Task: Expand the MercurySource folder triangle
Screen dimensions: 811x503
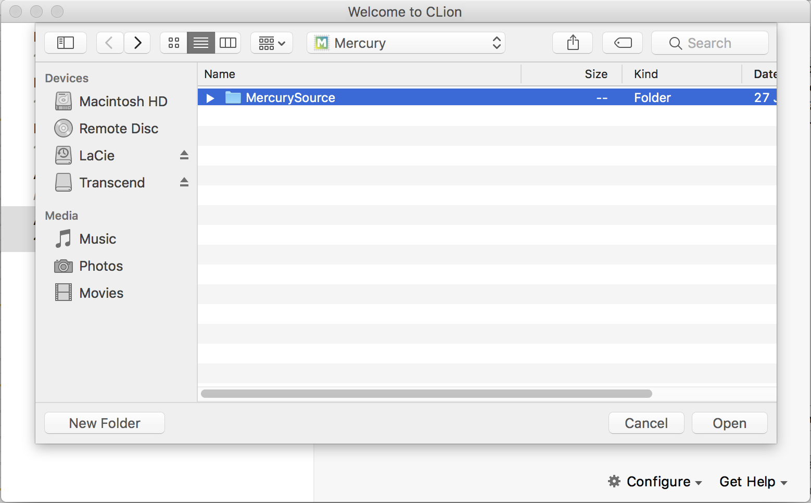Action: click(x=210, y=98)
